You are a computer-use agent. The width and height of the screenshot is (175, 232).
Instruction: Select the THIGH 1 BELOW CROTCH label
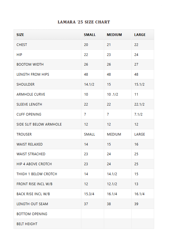pos(37,174)
